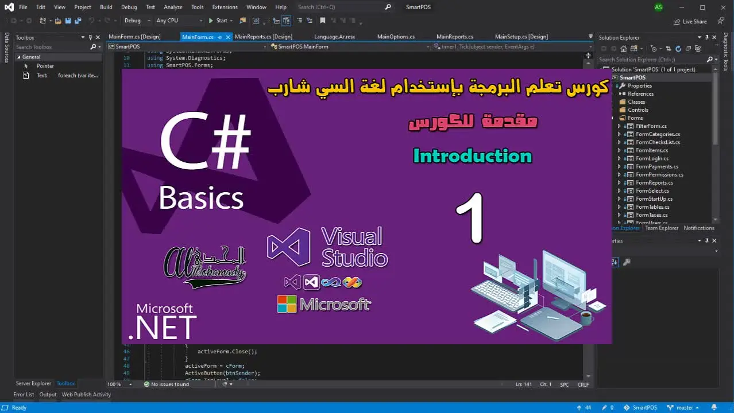Expand the FormItems.cs tree node
This screenshot has width=734, height=413.
click(x=619, y=150)
